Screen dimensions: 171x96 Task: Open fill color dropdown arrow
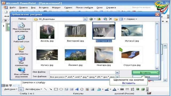(x=103, y=89)
